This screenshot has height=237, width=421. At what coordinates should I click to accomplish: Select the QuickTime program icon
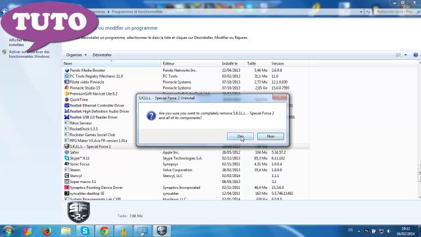[67, 99]
